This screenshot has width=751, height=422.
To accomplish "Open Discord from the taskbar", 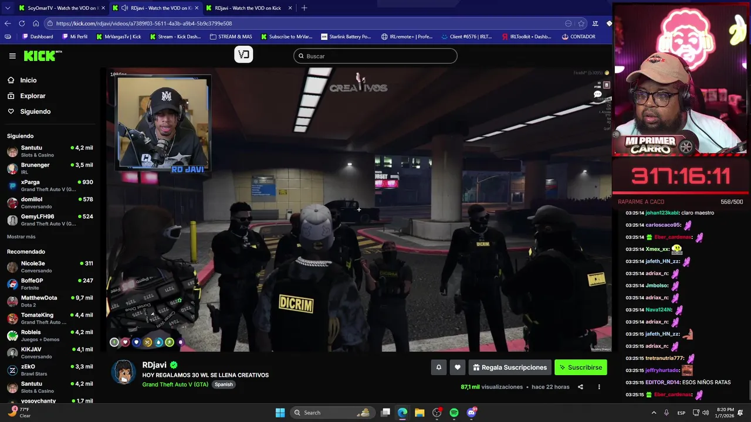I will [471, 413].
